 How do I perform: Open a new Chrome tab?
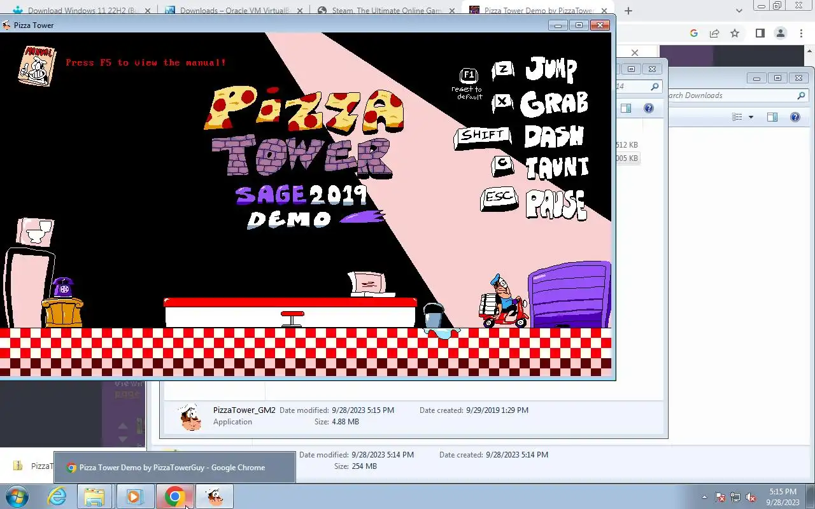(628, 11)
